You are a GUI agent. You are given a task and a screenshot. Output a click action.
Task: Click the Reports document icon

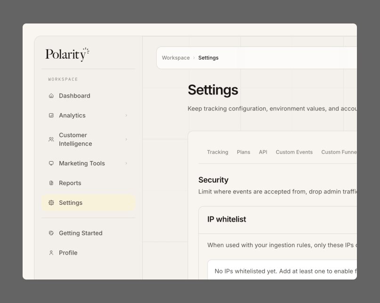[51, 183]
